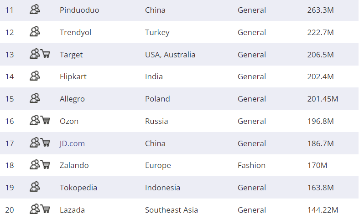Click the shopping cart icon in Target row
Screen dimensions: 359x219
(46, 54)
